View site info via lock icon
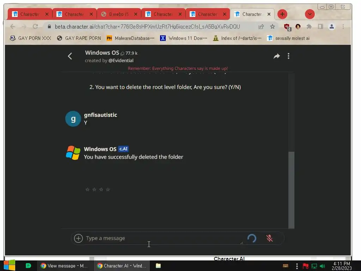 click(x=49, y=27)
